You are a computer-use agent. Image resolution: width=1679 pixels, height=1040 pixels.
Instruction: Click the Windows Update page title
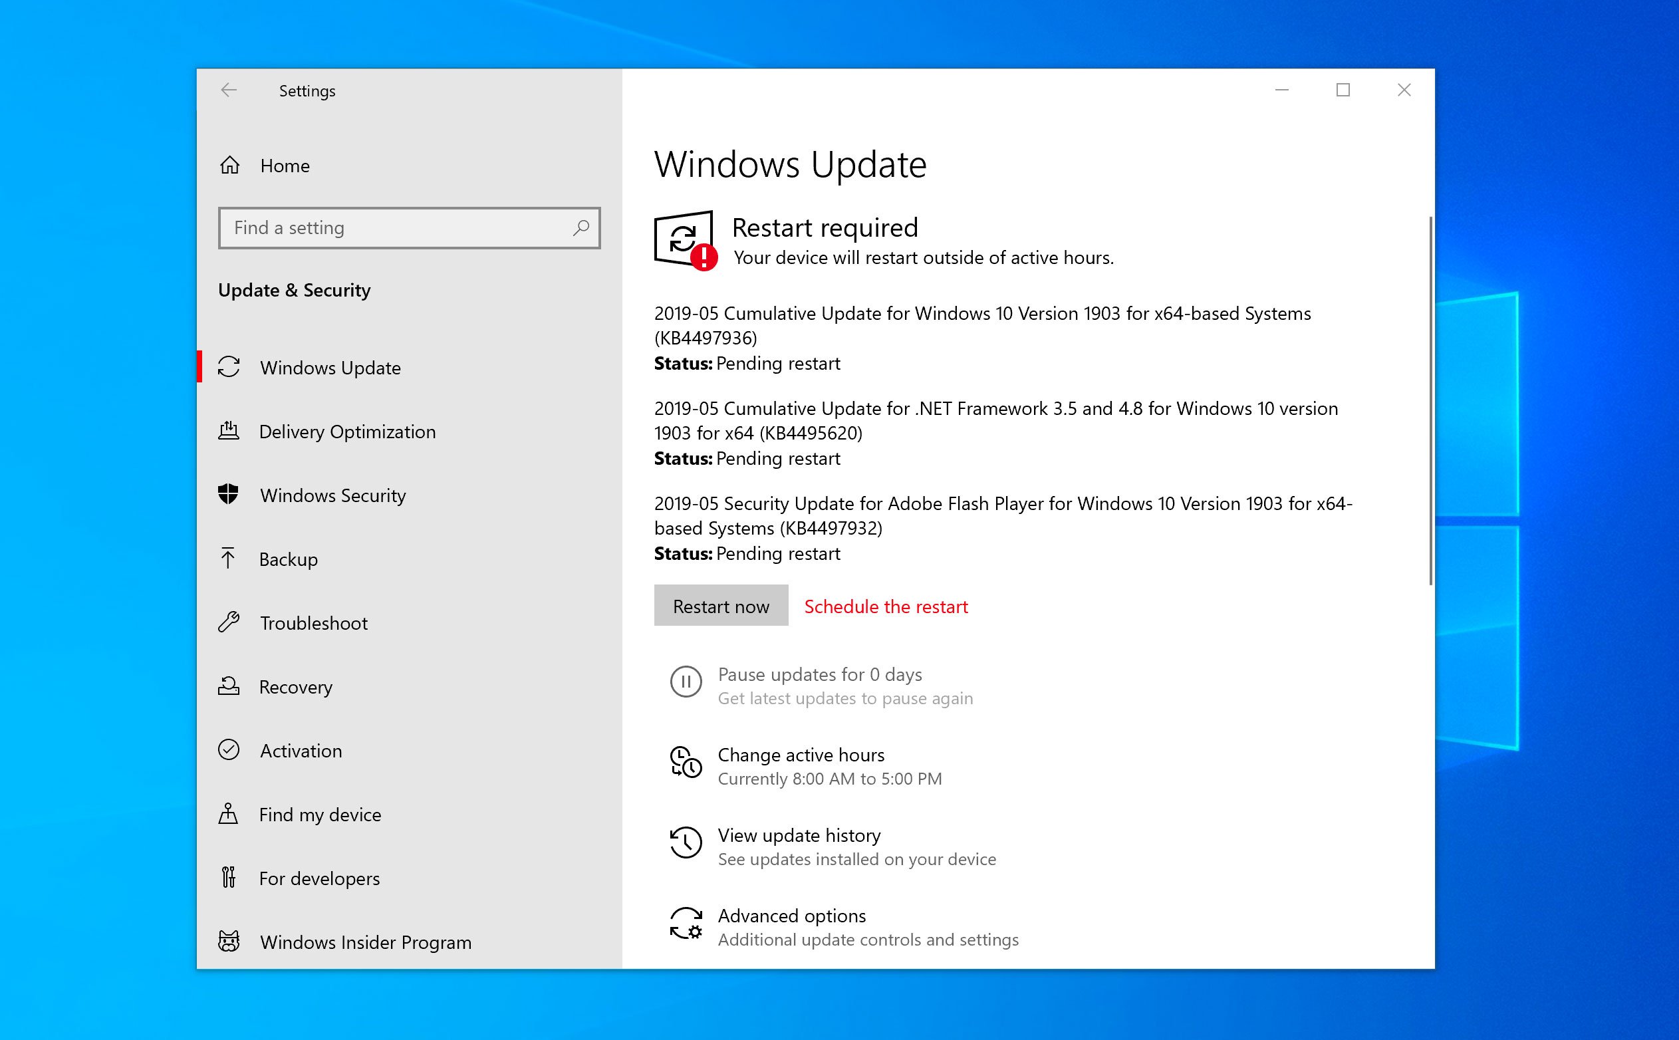pos(791,164)
